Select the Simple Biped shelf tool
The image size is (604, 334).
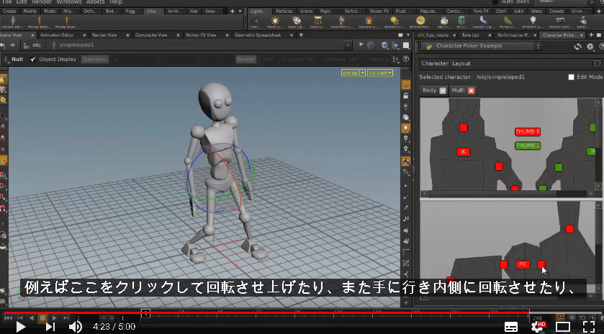pyautogui.click(x=13, y=23)
